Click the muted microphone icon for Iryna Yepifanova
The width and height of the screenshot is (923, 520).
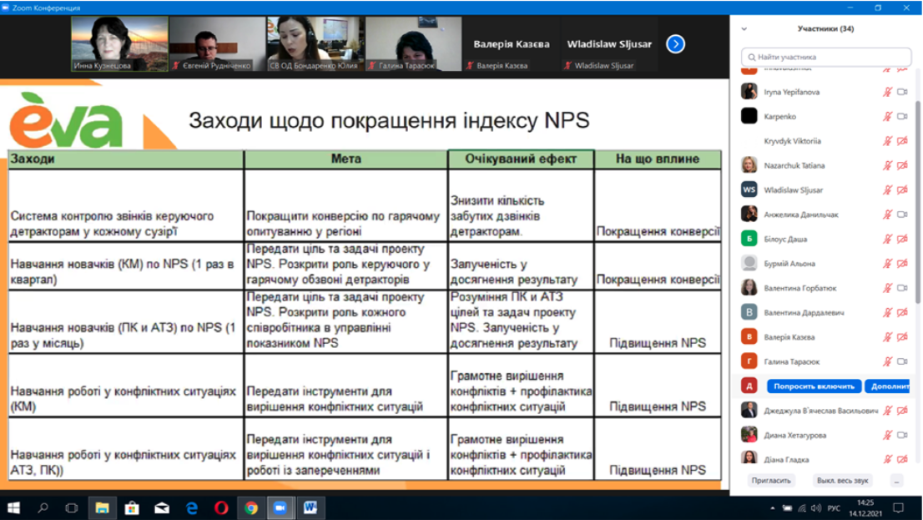[x=887, y=93]
